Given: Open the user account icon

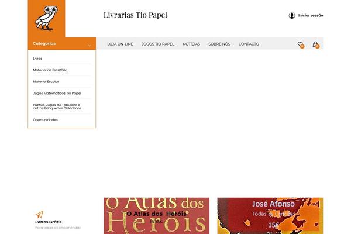Looking at the screenshot, I should click(292, 15).
